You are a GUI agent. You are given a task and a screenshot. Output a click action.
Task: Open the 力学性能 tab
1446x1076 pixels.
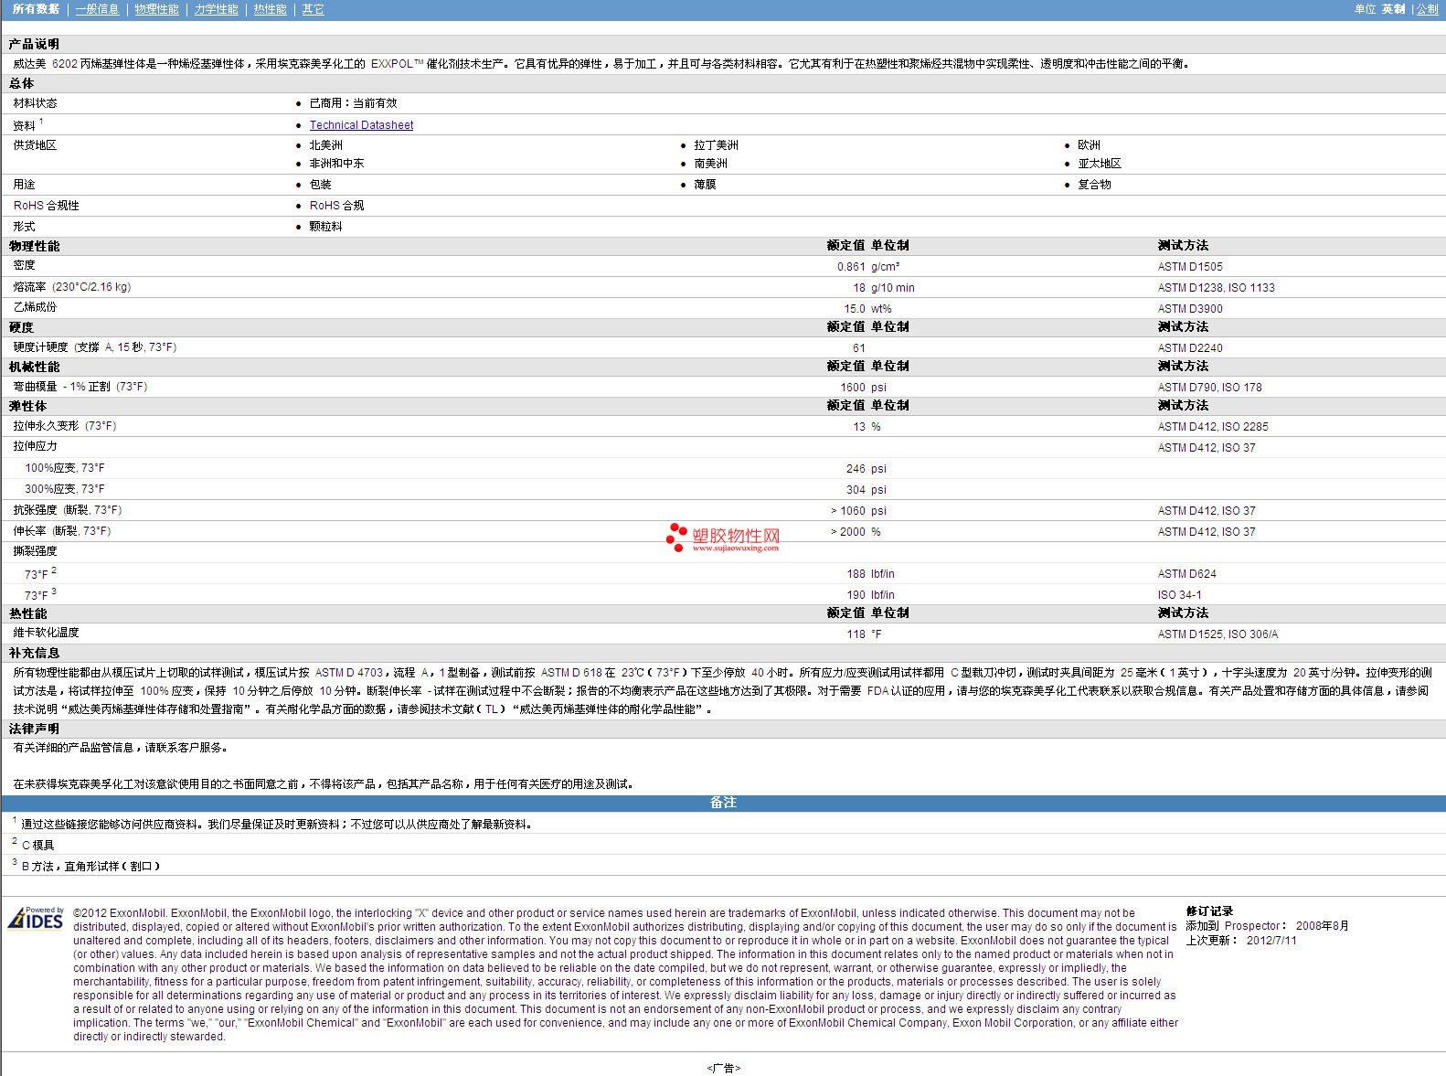pyautogui.click(x=216, y=9)
